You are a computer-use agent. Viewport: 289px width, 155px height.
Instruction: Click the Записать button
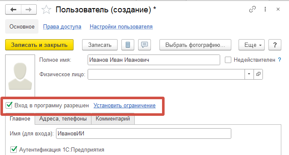(100, 45)
